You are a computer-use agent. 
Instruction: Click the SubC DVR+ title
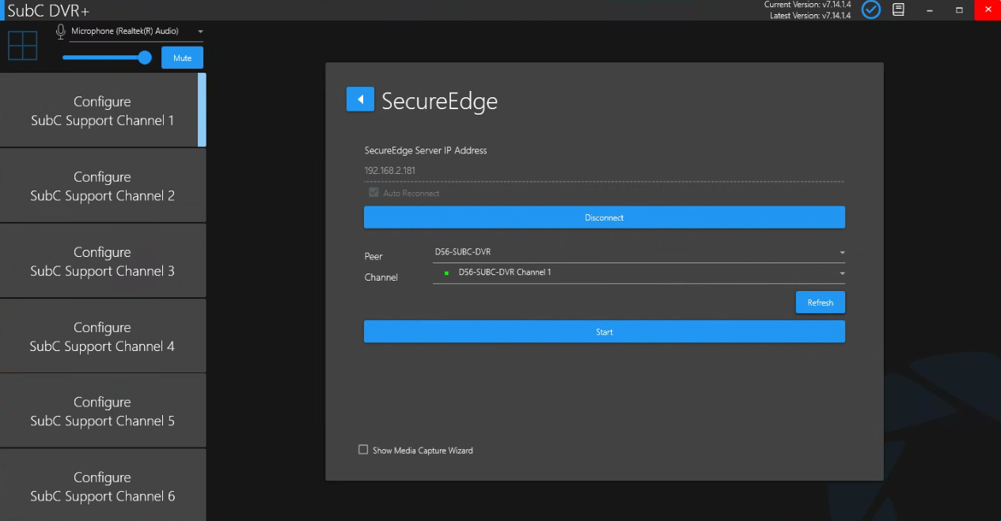click(x=48, y=10)
